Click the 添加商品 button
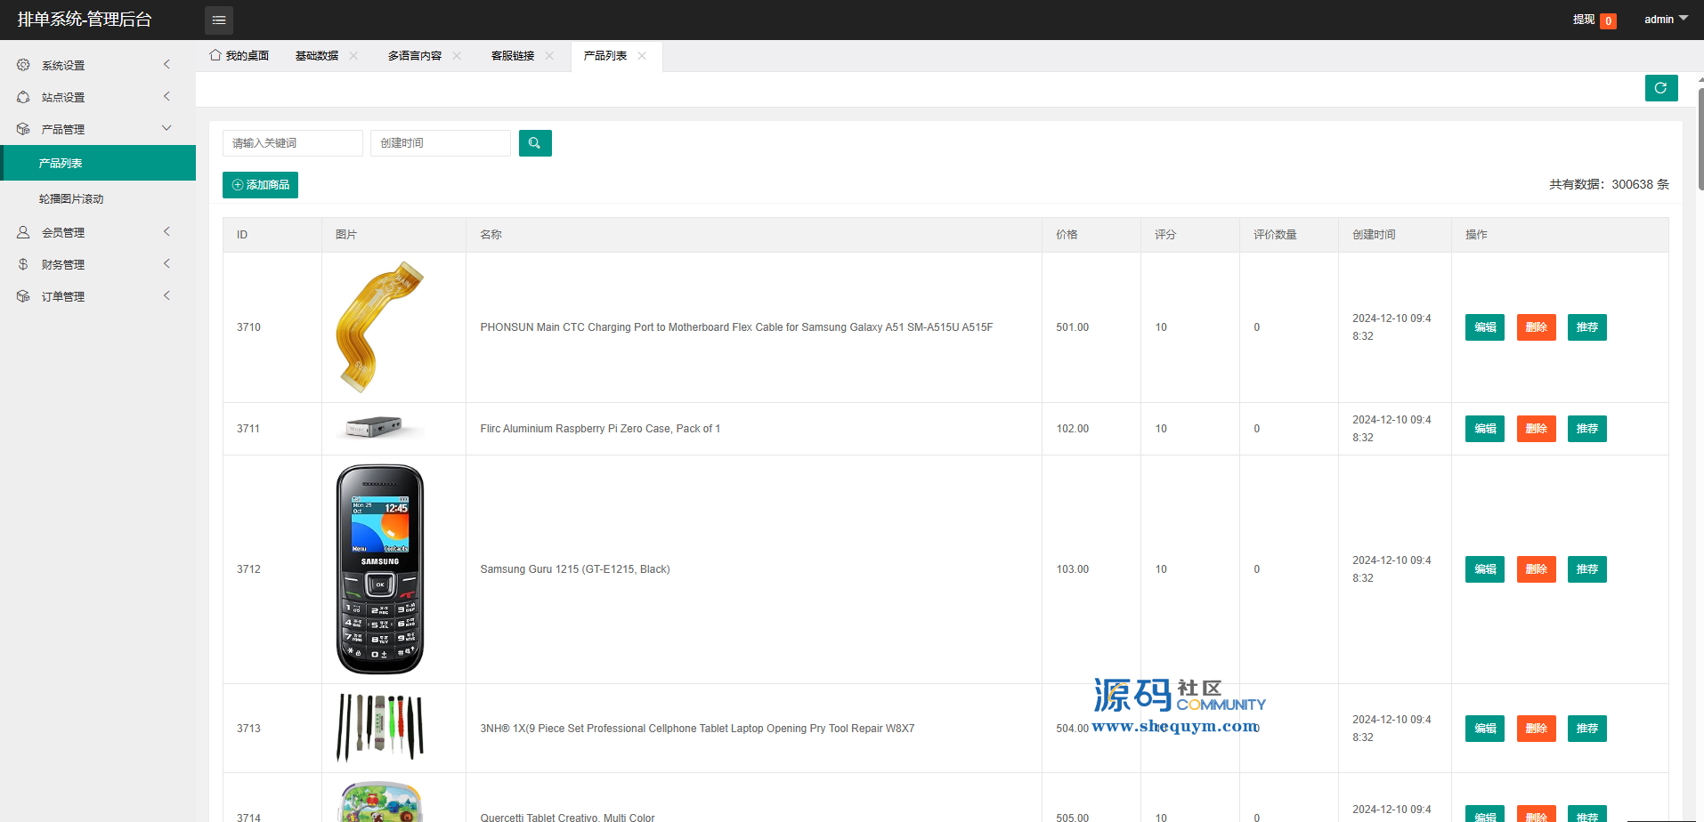Image resolution: width=1704 pixels, height=822 pixels. (260, 185)
